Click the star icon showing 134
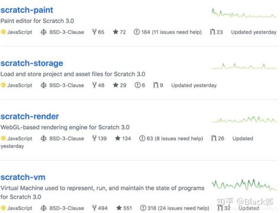This screenshot has height=213, width=280. (118, 138)
